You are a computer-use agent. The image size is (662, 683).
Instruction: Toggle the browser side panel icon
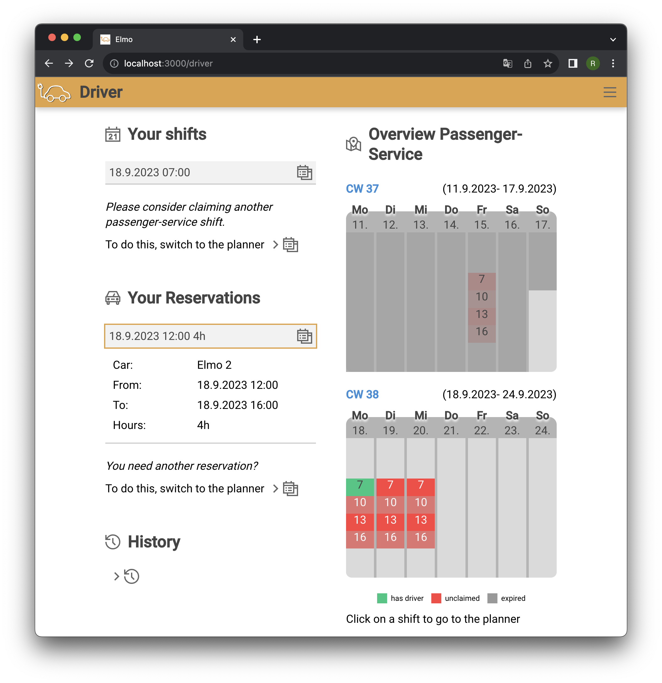tap(573, 63)
